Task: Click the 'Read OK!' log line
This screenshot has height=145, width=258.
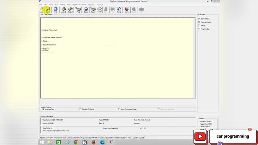Action: (x=45, y=48)
